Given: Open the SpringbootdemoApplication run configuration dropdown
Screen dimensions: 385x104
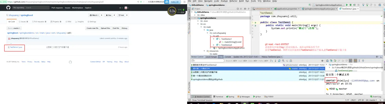Looking at the screenshot, I should (328, 5).
